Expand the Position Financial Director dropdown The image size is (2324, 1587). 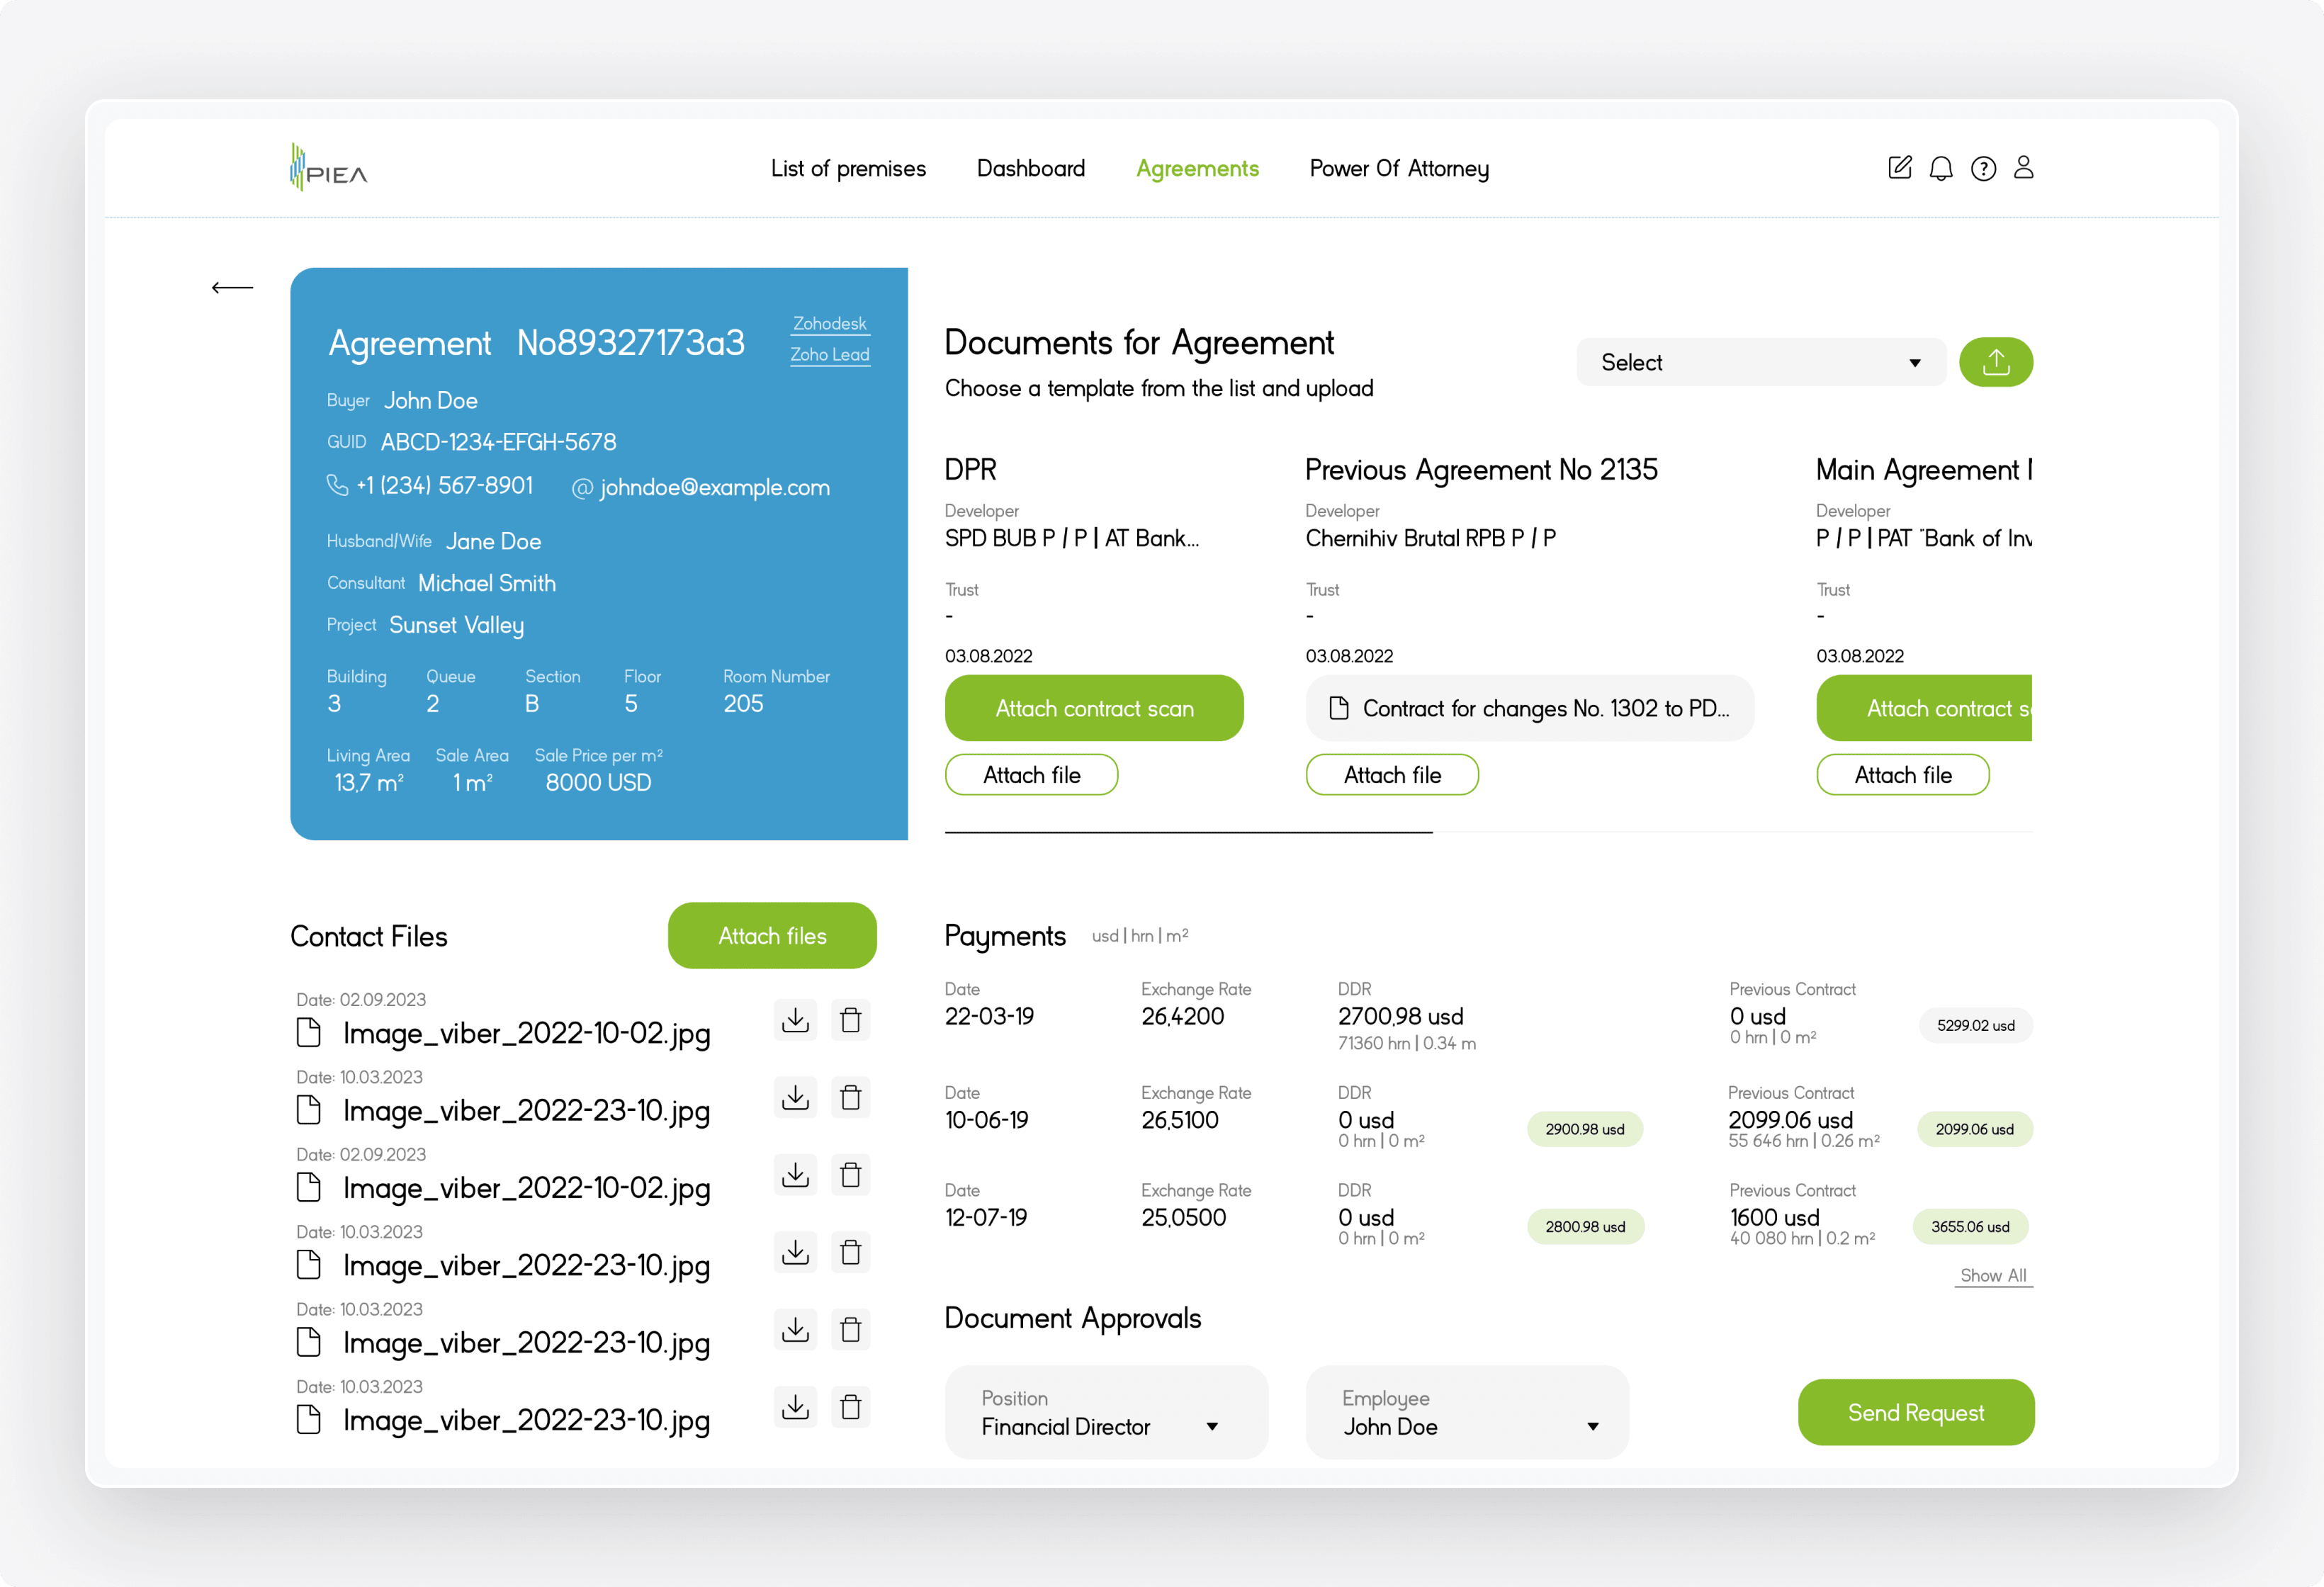pos(1106,1412)
